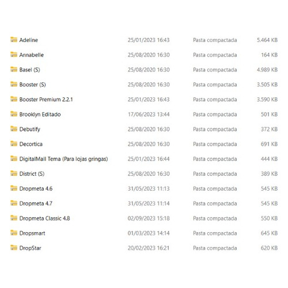This screenshot has width=288, height=288.
Task: Click the Brooklyn Editado date 17/06/2023 13:44
Action: [149, 114]
